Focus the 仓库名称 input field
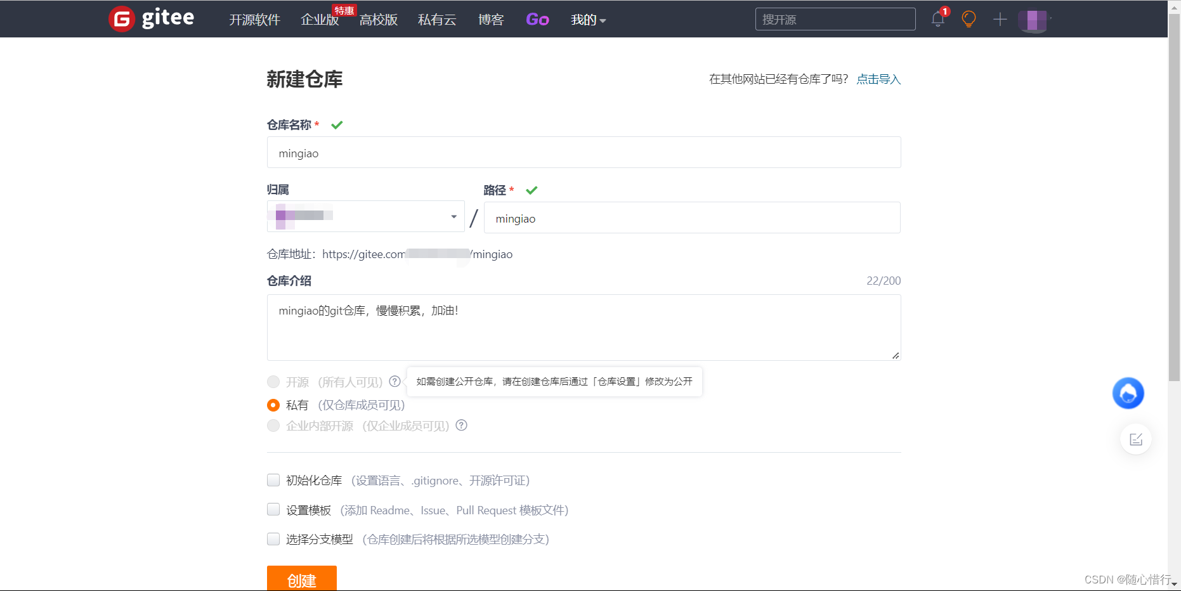This screenshot has height=591, width=1181. point(584,152)
